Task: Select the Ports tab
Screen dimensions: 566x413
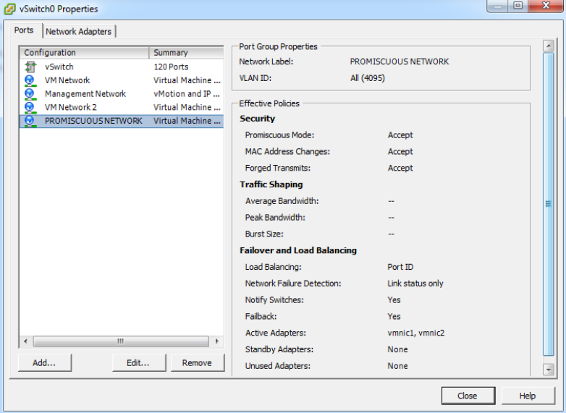Action: (24, 30)
